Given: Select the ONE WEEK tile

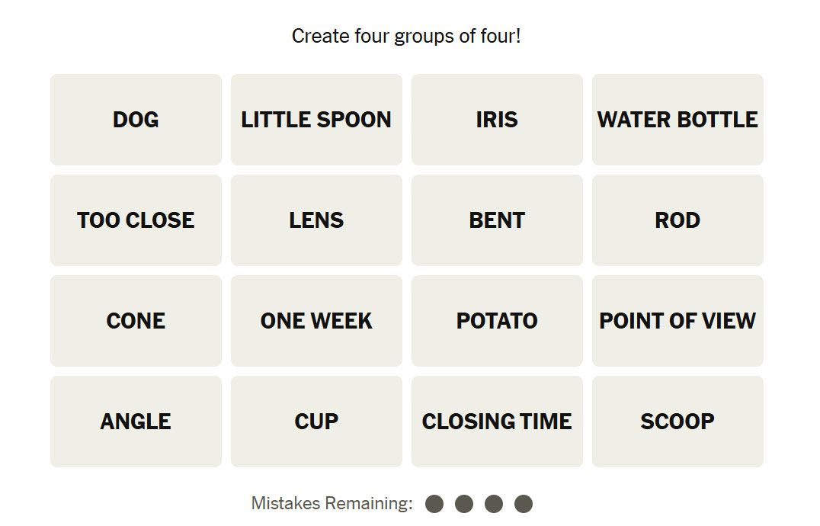Looking at the screenshot, I should coord(316,321).
